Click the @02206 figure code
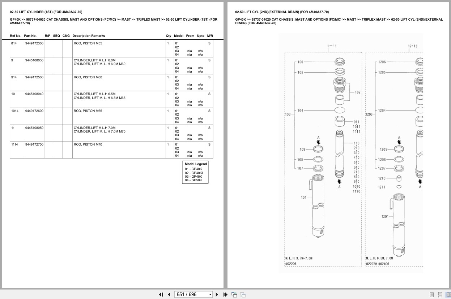Viewport: 451px width, 299px height. click(x=290, y=264)
